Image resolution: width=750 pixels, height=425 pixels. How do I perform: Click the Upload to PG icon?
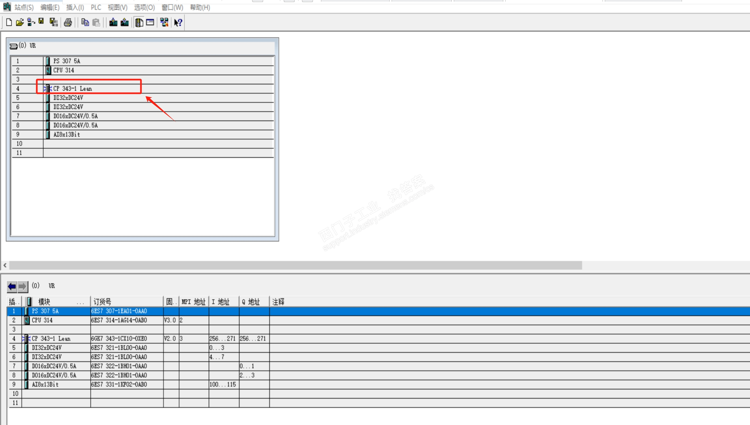pyautogui.click(x=125, y=22)
